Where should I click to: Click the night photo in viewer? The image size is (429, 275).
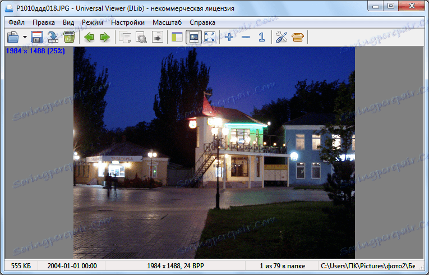point(214,153)
